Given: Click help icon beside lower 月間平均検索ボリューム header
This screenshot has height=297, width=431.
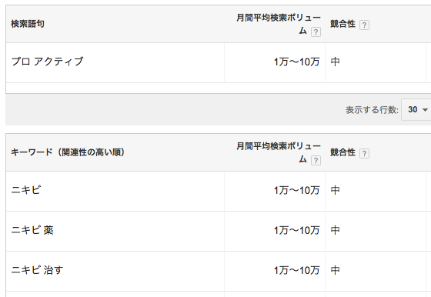Looking at the screenshot, I should (x=316, y=161).
